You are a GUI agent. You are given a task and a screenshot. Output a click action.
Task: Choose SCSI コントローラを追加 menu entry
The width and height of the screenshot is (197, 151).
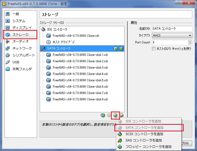tap(149, 134)
